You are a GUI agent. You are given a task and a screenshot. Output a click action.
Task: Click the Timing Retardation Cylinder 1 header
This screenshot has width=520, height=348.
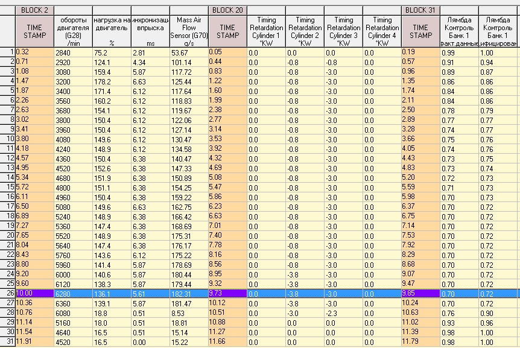(266, 31)
